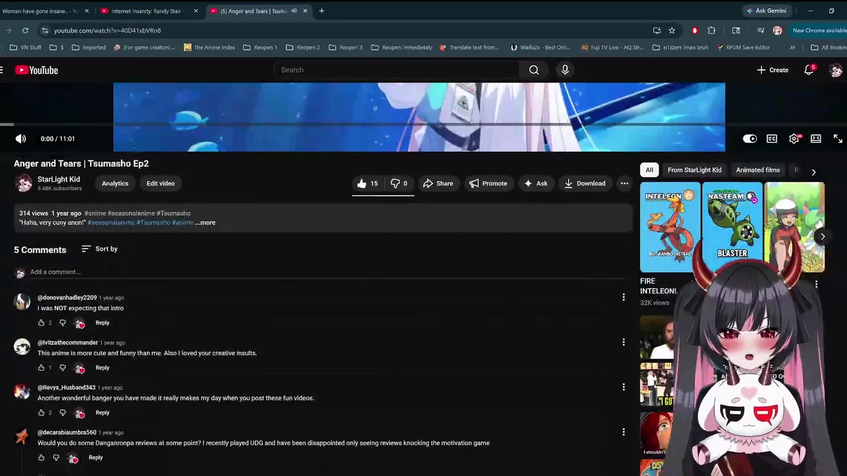The width and height of the screenshot is (847, 476).
Task: Toggle heart on donovanhadley2209 comment
Action: pyautogui.click(x=79, y=323)
